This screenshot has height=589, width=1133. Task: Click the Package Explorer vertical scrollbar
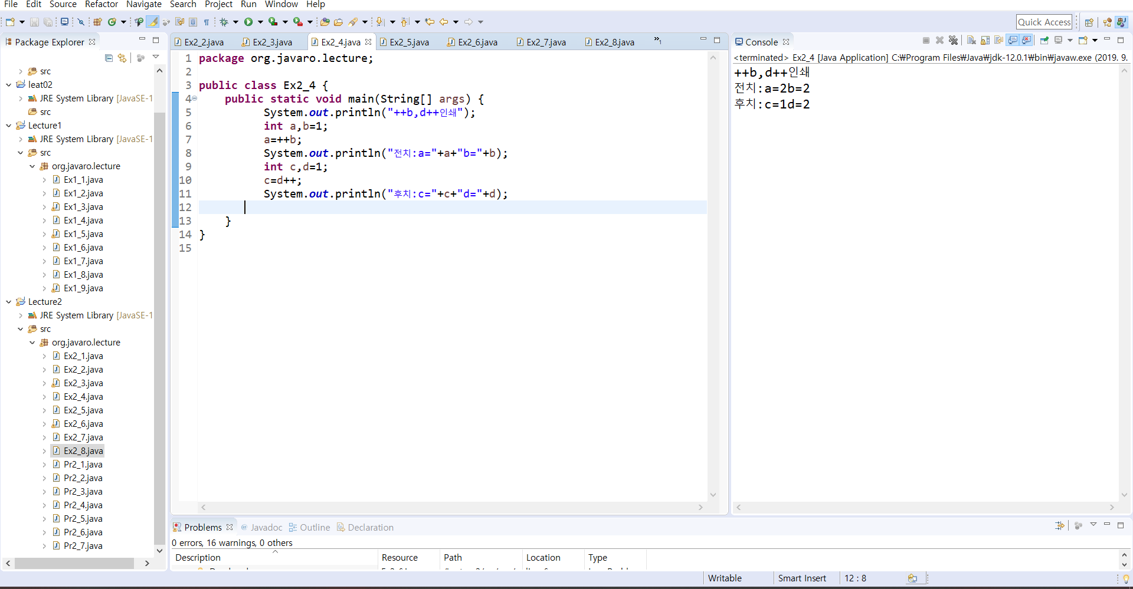(159, 327)
